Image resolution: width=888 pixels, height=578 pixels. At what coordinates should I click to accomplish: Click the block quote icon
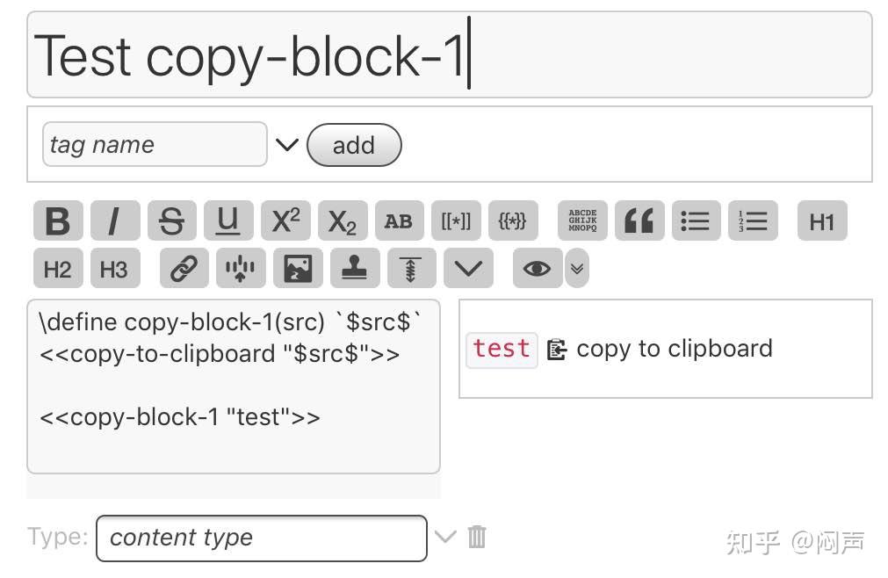(639, 221)
